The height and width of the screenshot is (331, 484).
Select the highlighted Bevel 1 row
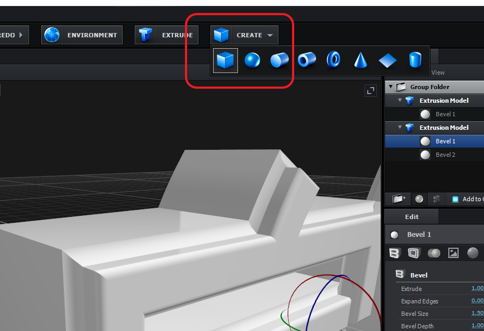click(435, 141)
